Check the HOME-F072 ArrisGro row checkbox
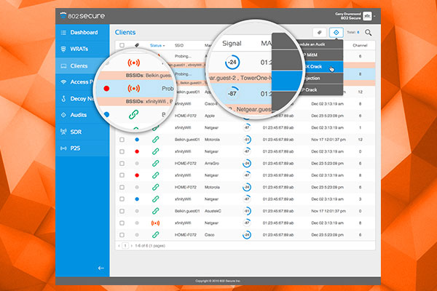The image size is (437, 291). tap(122, 164)
